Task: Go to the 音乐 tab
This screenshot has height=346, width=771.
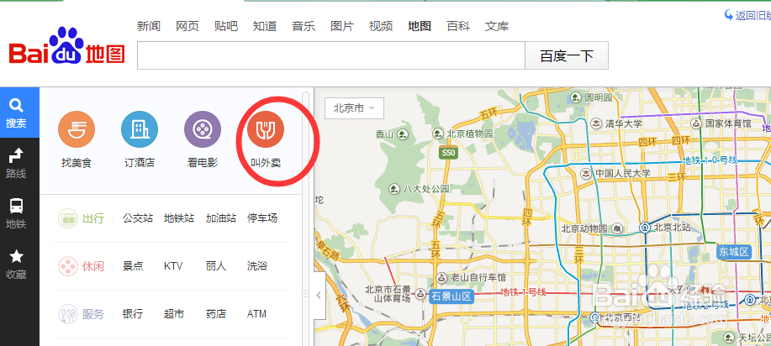Action: pos(304,26)
